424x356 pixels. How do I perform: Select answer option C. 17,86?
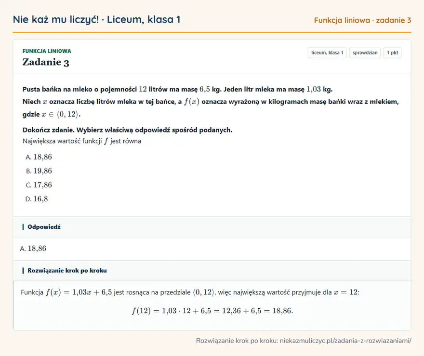[39, 185]
